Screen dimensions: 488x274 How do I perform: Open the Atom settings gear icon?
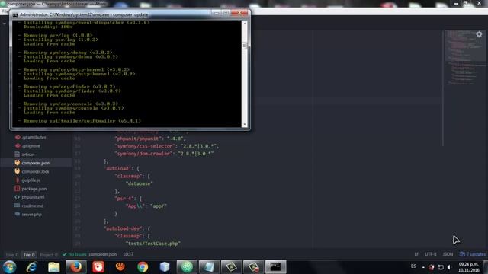[x=479, y=34]
